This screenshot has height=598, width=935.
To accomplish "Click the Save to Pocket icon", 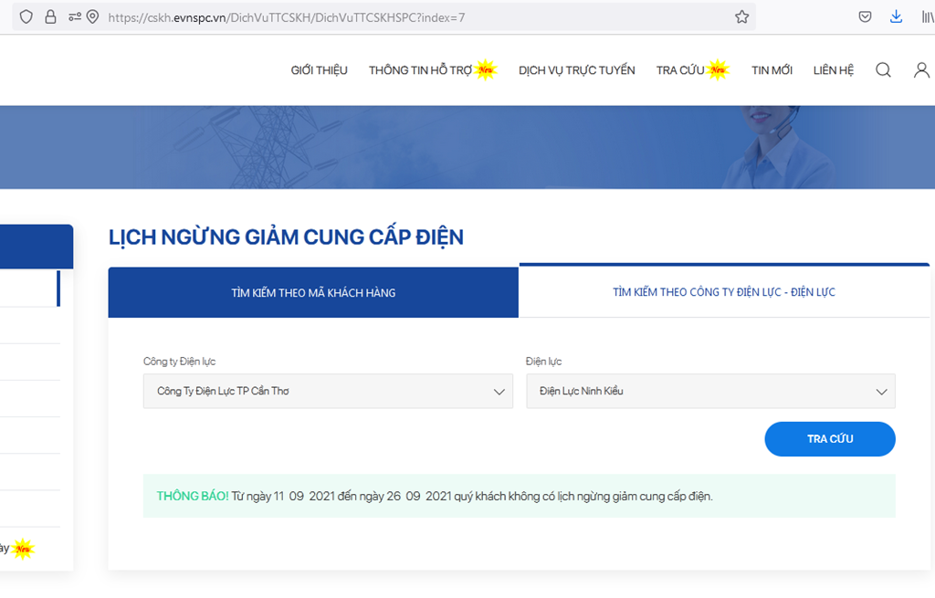I will click(865, 16).
